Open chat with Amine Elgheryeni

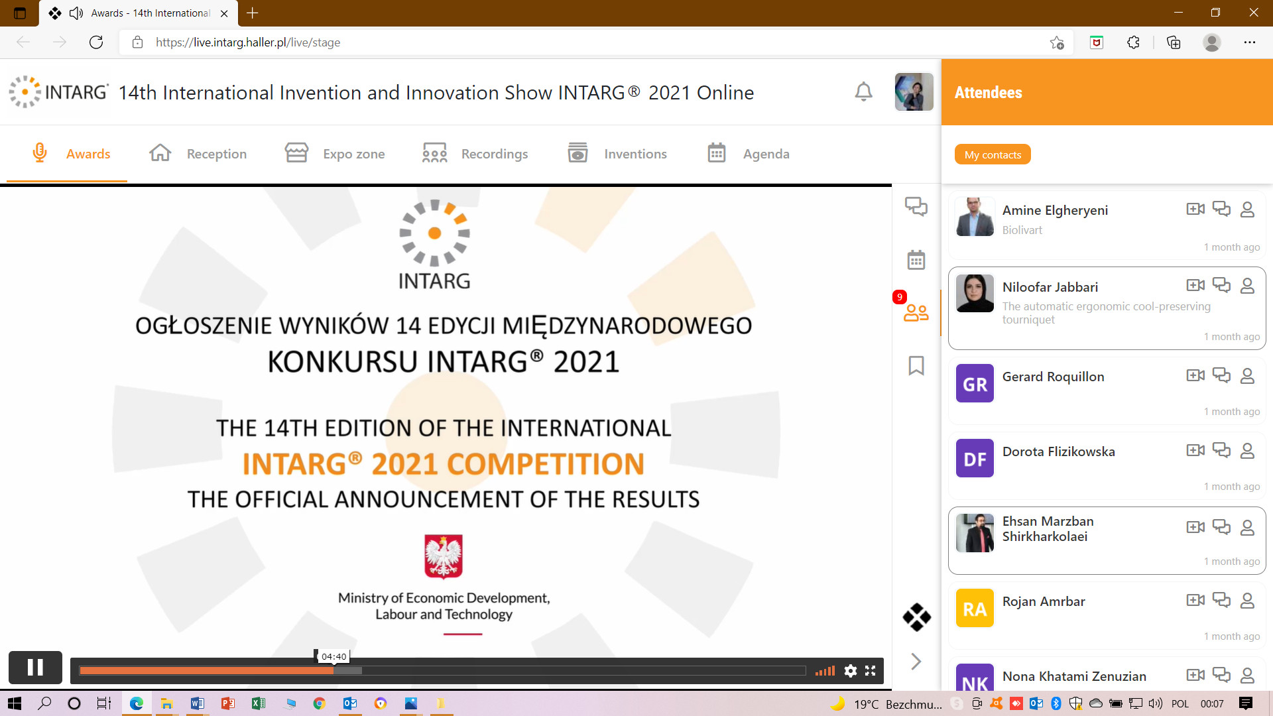coord(1221,209)
